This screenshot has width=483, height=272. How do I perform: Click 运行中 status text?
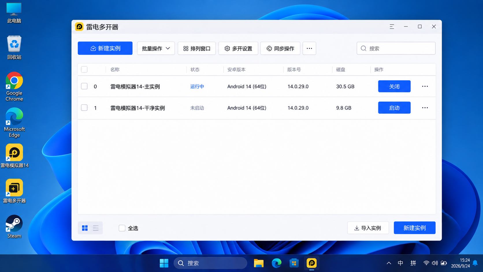(x=197, y=86)
